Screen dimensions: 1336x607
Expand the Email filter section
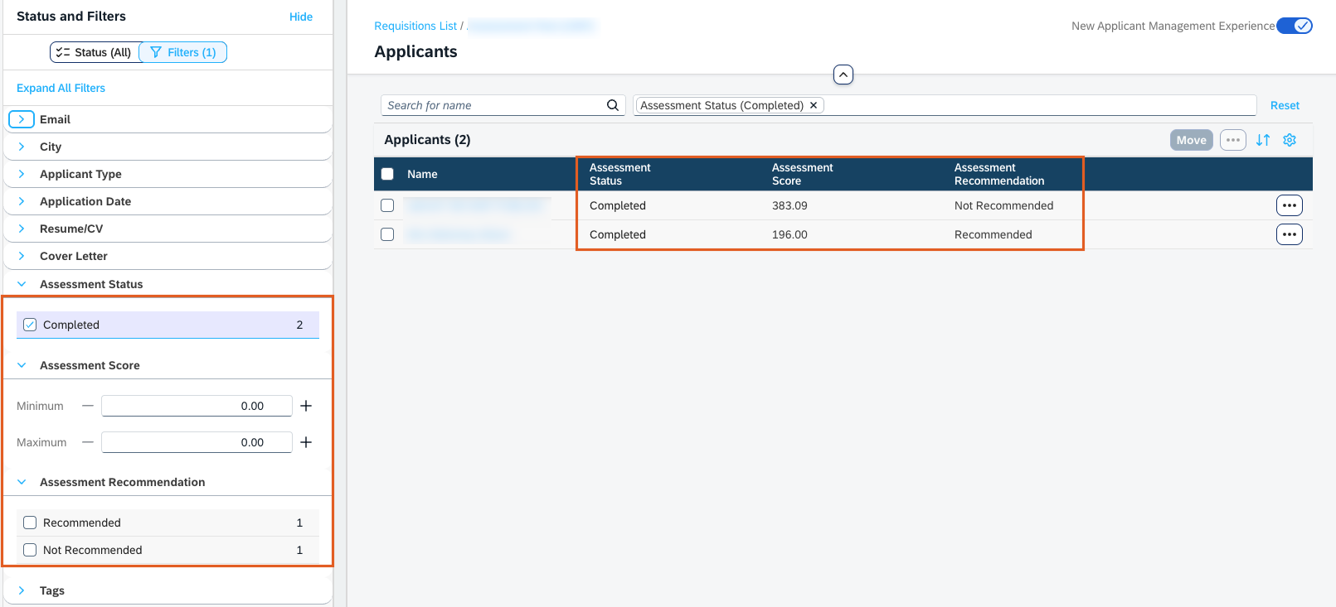point(22,119)
